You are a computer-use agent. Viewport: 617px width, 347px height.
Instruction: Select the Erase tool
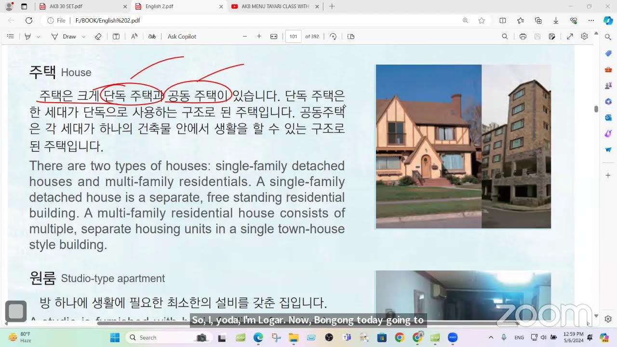98,37
